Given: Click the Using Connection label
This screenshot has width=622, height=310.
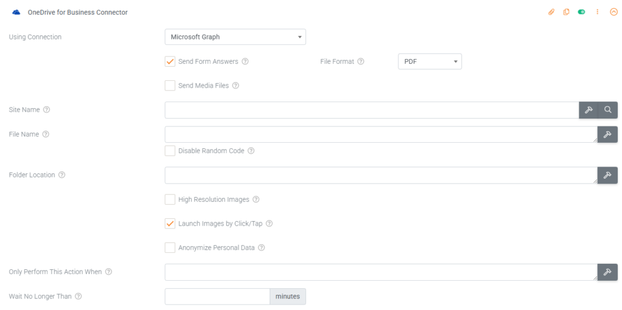Looking at the screenshot, I should click(35, 37).
